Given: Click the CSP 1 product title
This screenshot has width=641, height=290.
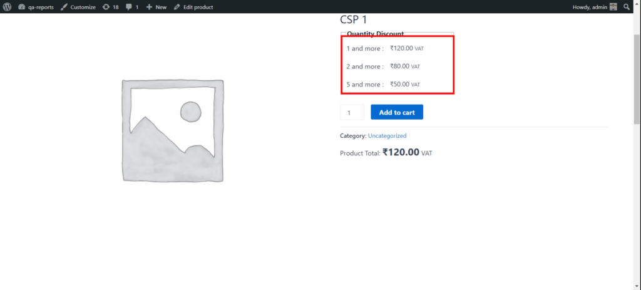Looking at the screenshot, I should [x=354, y=19].
